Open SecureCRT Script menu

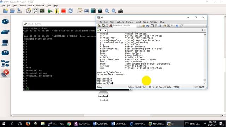coord(138,22)
